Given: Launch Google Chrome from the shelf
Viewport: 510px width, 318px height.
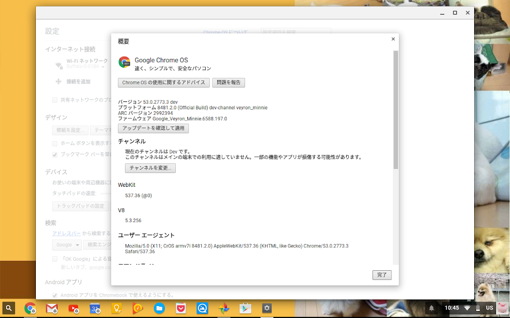Looking at the screenshot, I should 30,308.
